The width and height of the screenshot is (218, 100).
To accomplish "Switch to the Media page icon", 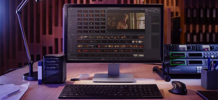I will [103, 59].
